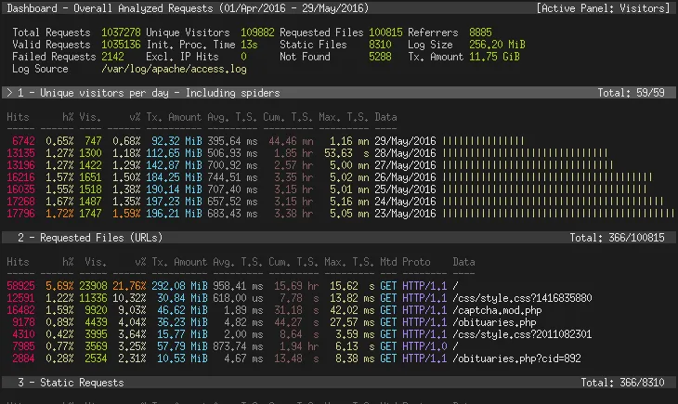This screenshot has width=678, height=404.
Task: Click the Proto column header in Requested Files
Action: pos(416,263)
